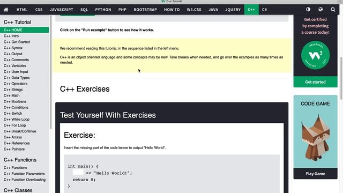This screenshot has width=343, height=193.
Task: Open the HOW TO tab
Action: (x=171, y=10)
